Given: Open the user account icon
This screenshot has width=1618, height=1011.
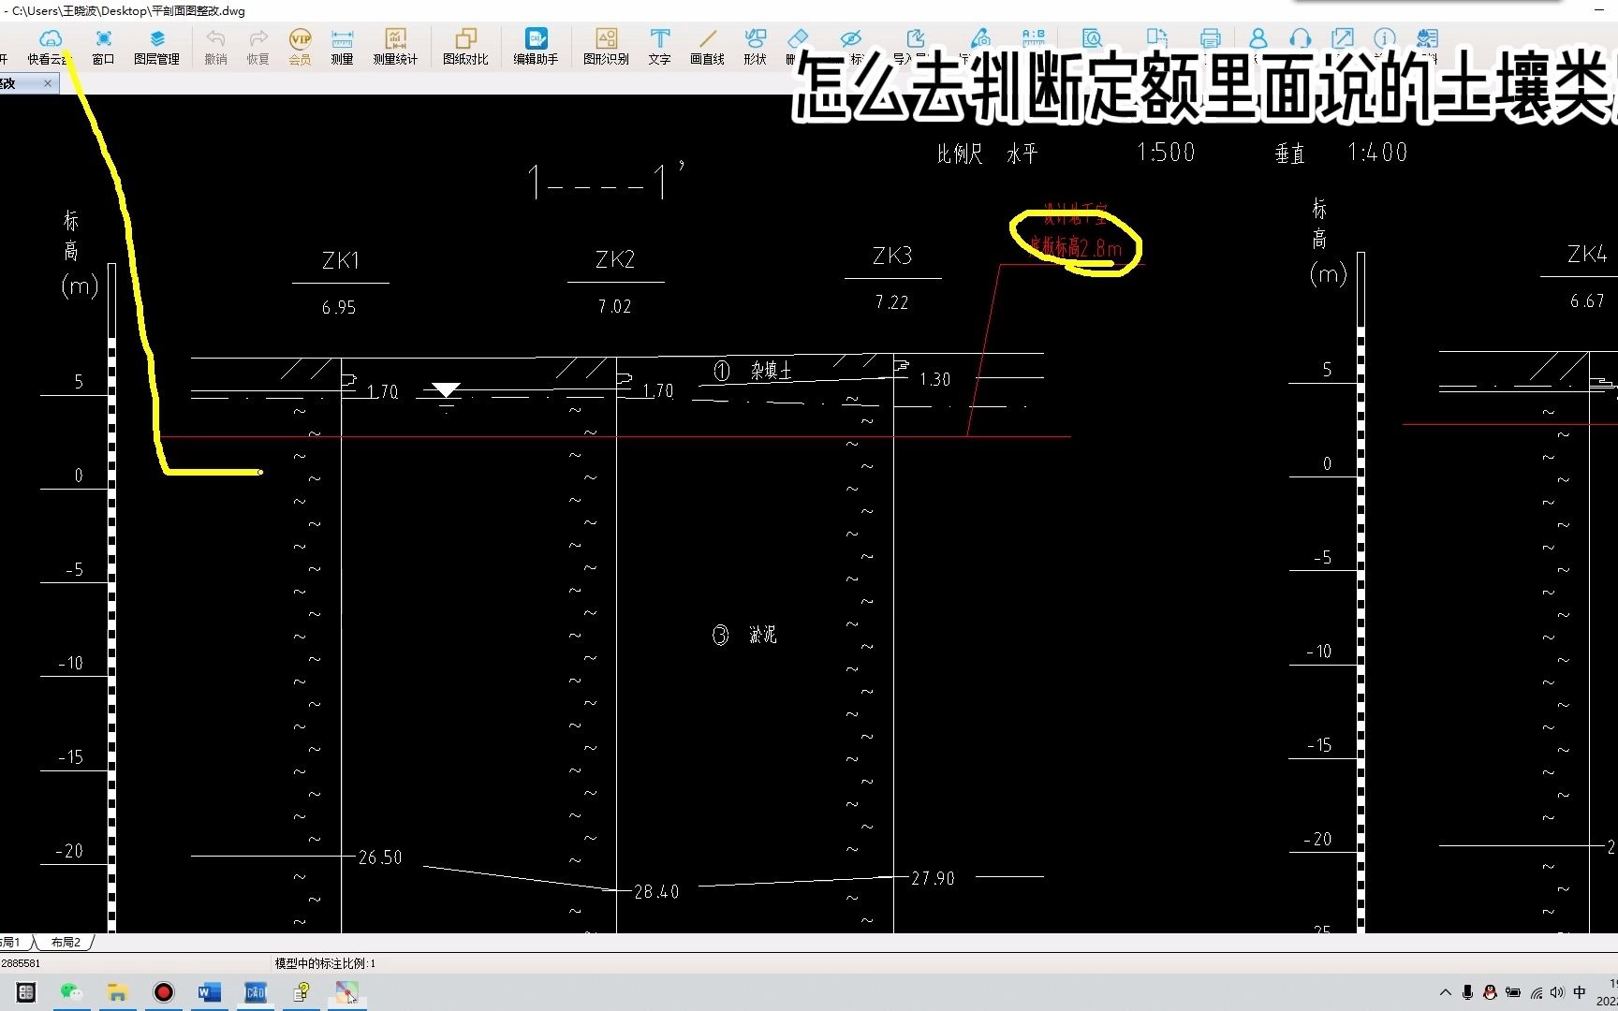Looking at the screenshot, I should [x=1258, y=38].
